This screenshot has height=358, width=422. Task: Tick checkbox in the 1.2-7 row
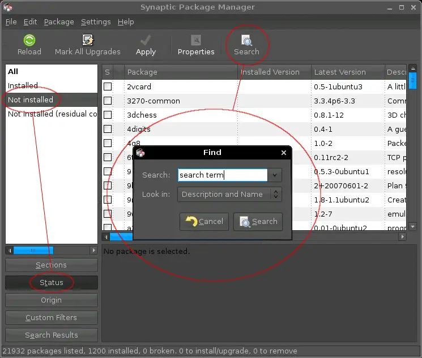(108, 214)
